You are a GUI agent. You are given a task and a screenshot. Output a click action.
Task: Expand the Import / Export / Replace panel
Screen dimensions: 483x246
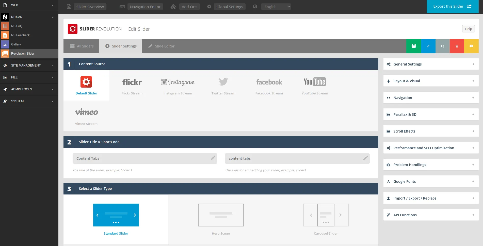(x=431, y=198)
